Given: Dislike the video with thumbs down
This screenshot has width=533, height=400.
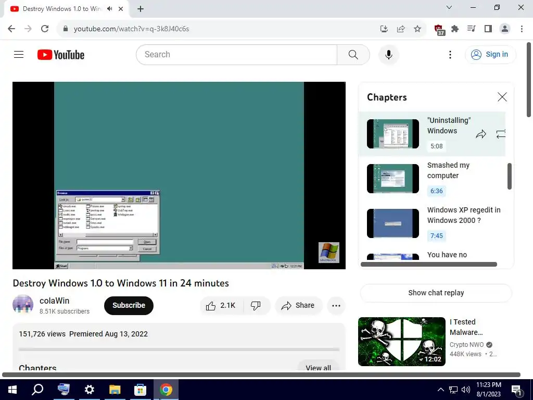Looking at the screenshot, I should 256,305.
